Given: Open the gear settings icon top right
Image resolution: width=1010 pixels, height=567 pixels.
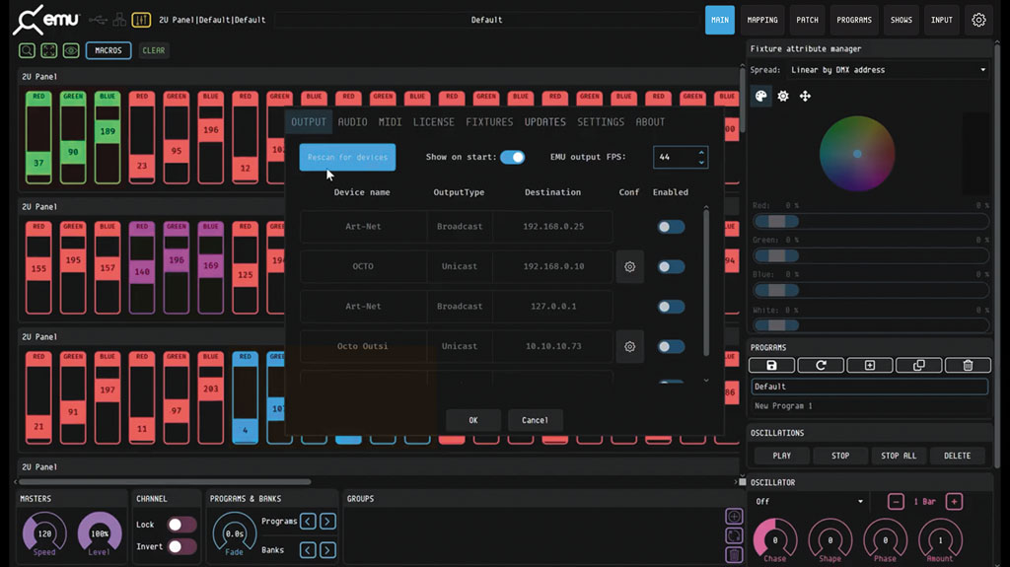Looking at the screenshot, I should tap(977, 20).
